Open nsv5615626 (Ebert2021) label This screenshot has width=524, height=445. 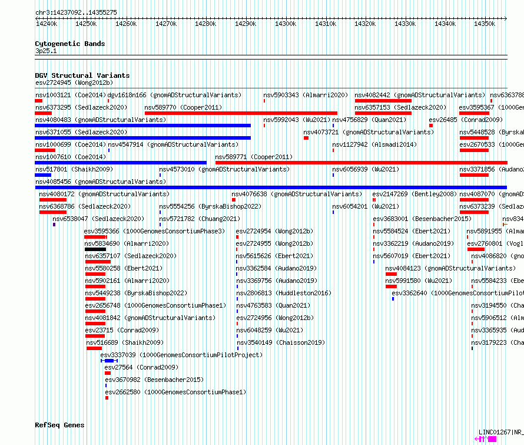click(x=274, y=256)
